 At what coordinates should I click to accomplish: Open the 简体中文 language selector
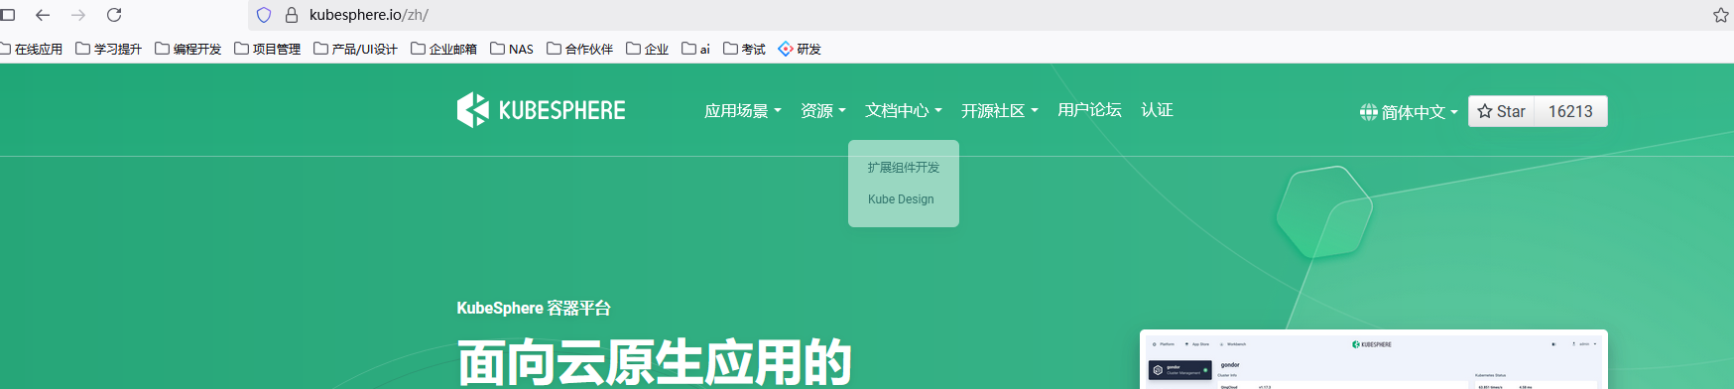[1409, 112]
